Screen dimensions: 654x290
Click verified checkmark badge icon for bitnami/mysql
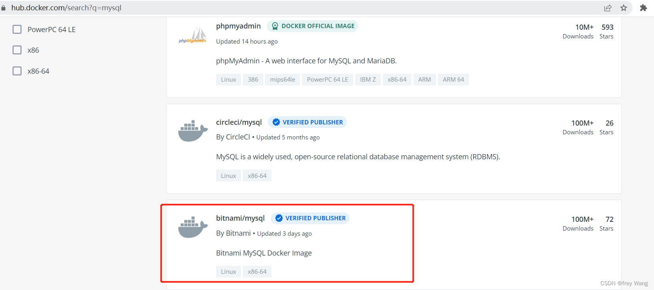pos(279,218)
